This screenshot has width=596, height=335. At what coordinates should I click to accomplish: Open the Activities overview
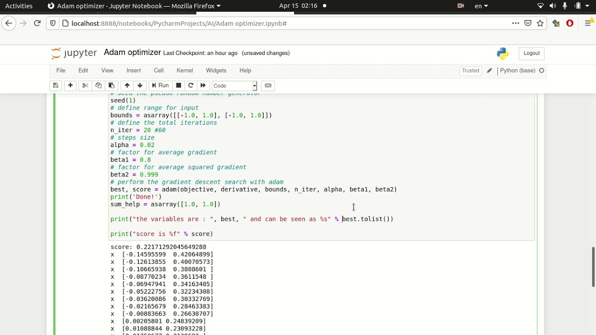point(19,6)
